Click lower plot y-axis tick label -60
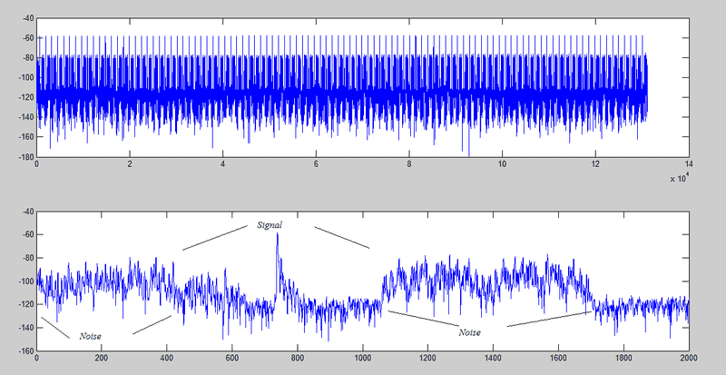The width and height of the screenshot is (726, 375). pos(24,234)
